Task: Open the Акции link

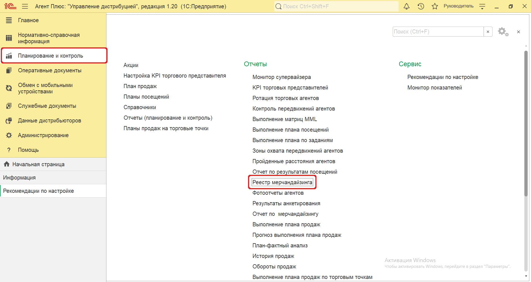Action: coord(131,65)
